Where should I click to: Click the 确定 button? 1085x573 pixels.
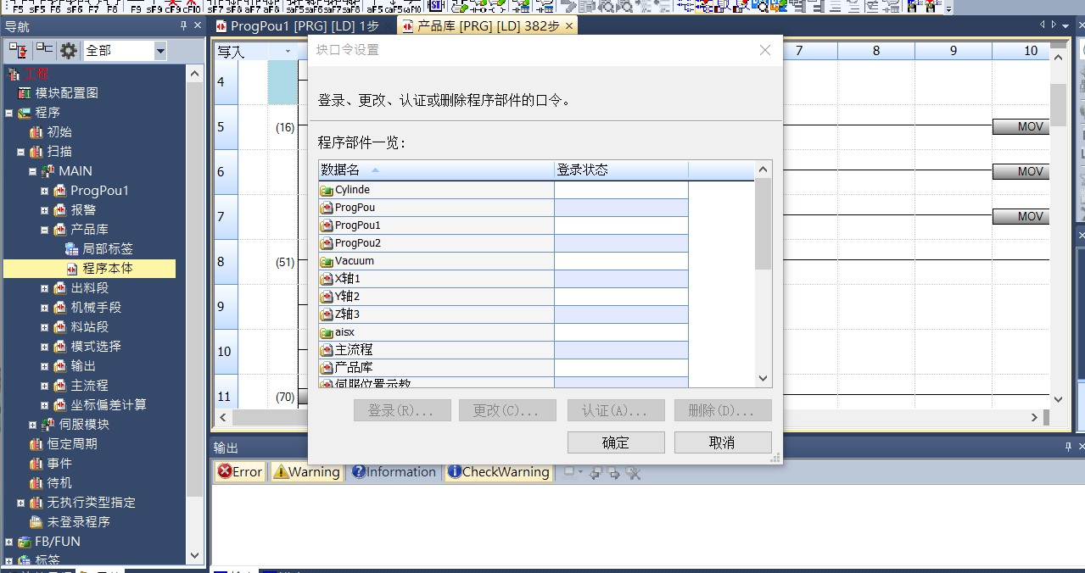pyautogui.click(x=615, y=442)
